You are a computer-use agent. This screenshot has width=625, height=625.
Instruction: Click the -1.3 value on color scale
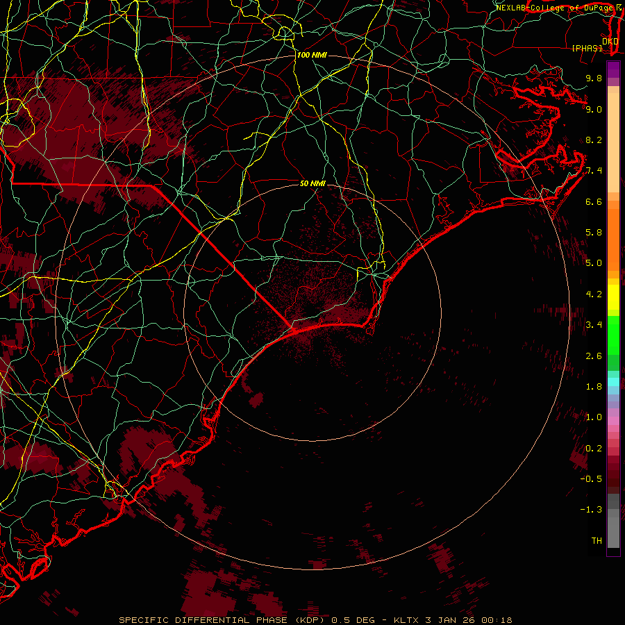591,510
